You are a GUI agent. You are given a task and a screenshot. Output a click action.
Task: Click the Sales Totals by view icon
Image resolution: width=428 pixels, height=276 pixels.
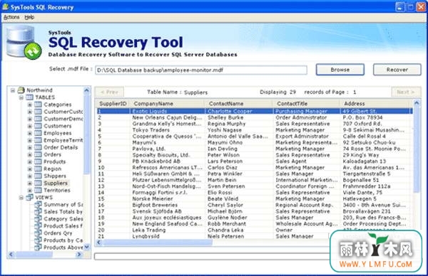tap(39, 211)
